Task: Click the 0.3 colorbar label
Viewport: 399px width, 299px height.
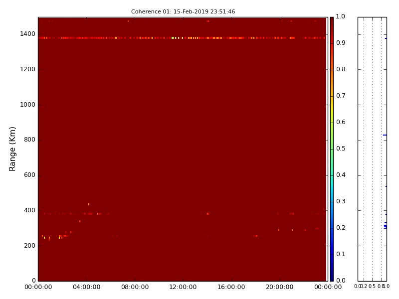Action: 341,201
